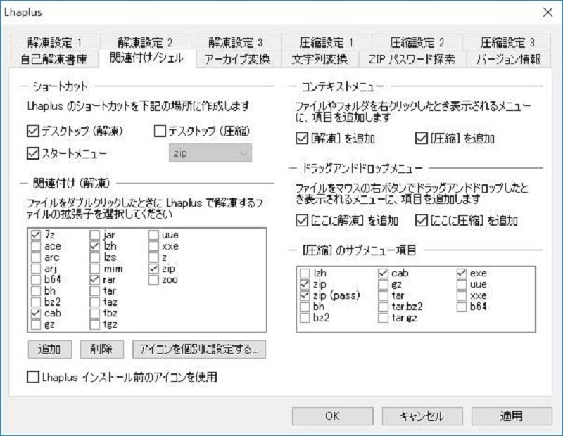Check the jar extension association
This screenshot has width=563, height=436.
click(95, 235)
